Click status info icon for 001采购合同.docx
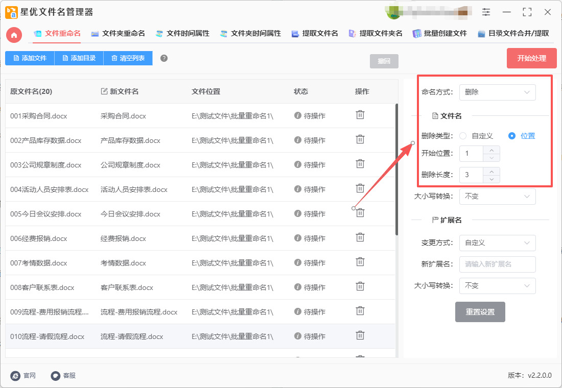This screenshot has height=388, width=562. (297, 115)
